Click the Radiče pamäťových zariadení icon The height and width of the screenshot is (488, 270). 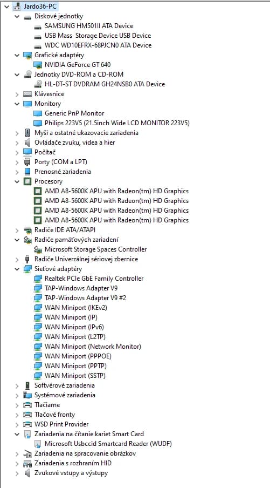coord(27,240)
